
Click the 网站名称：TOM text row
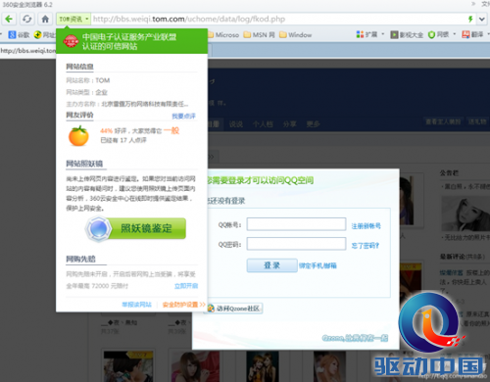click(88, 80)
